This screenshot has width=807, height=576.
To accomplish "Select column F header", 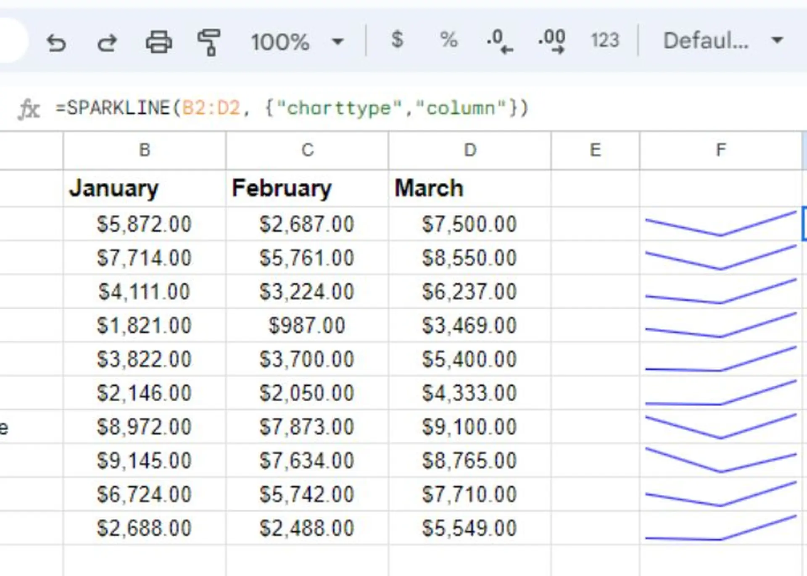I will pos(721,150).
